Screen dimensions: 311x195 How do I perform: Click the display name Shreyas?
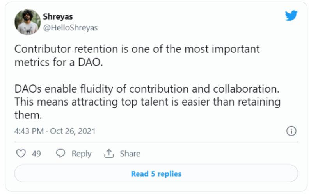click(x=58, y=17)
